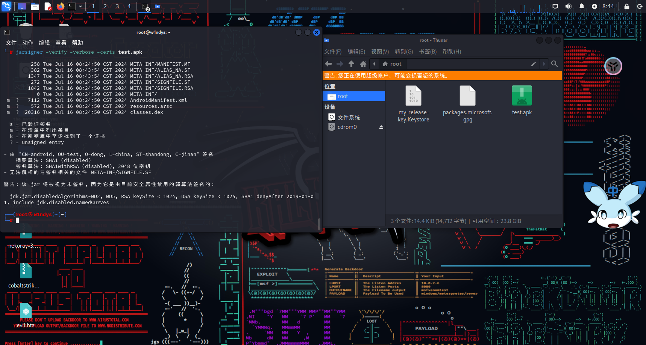
Task: Click the root path bar button
Action: pos(392,64)
